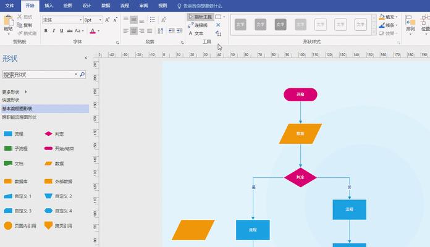This screenshot has width=430, height=247.
Task: Select the 自定义 2 stencil shape
Action: (49, 196)
